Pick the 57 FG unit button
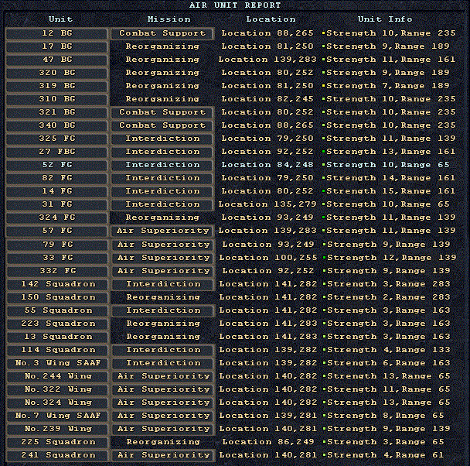 [56, 231]
